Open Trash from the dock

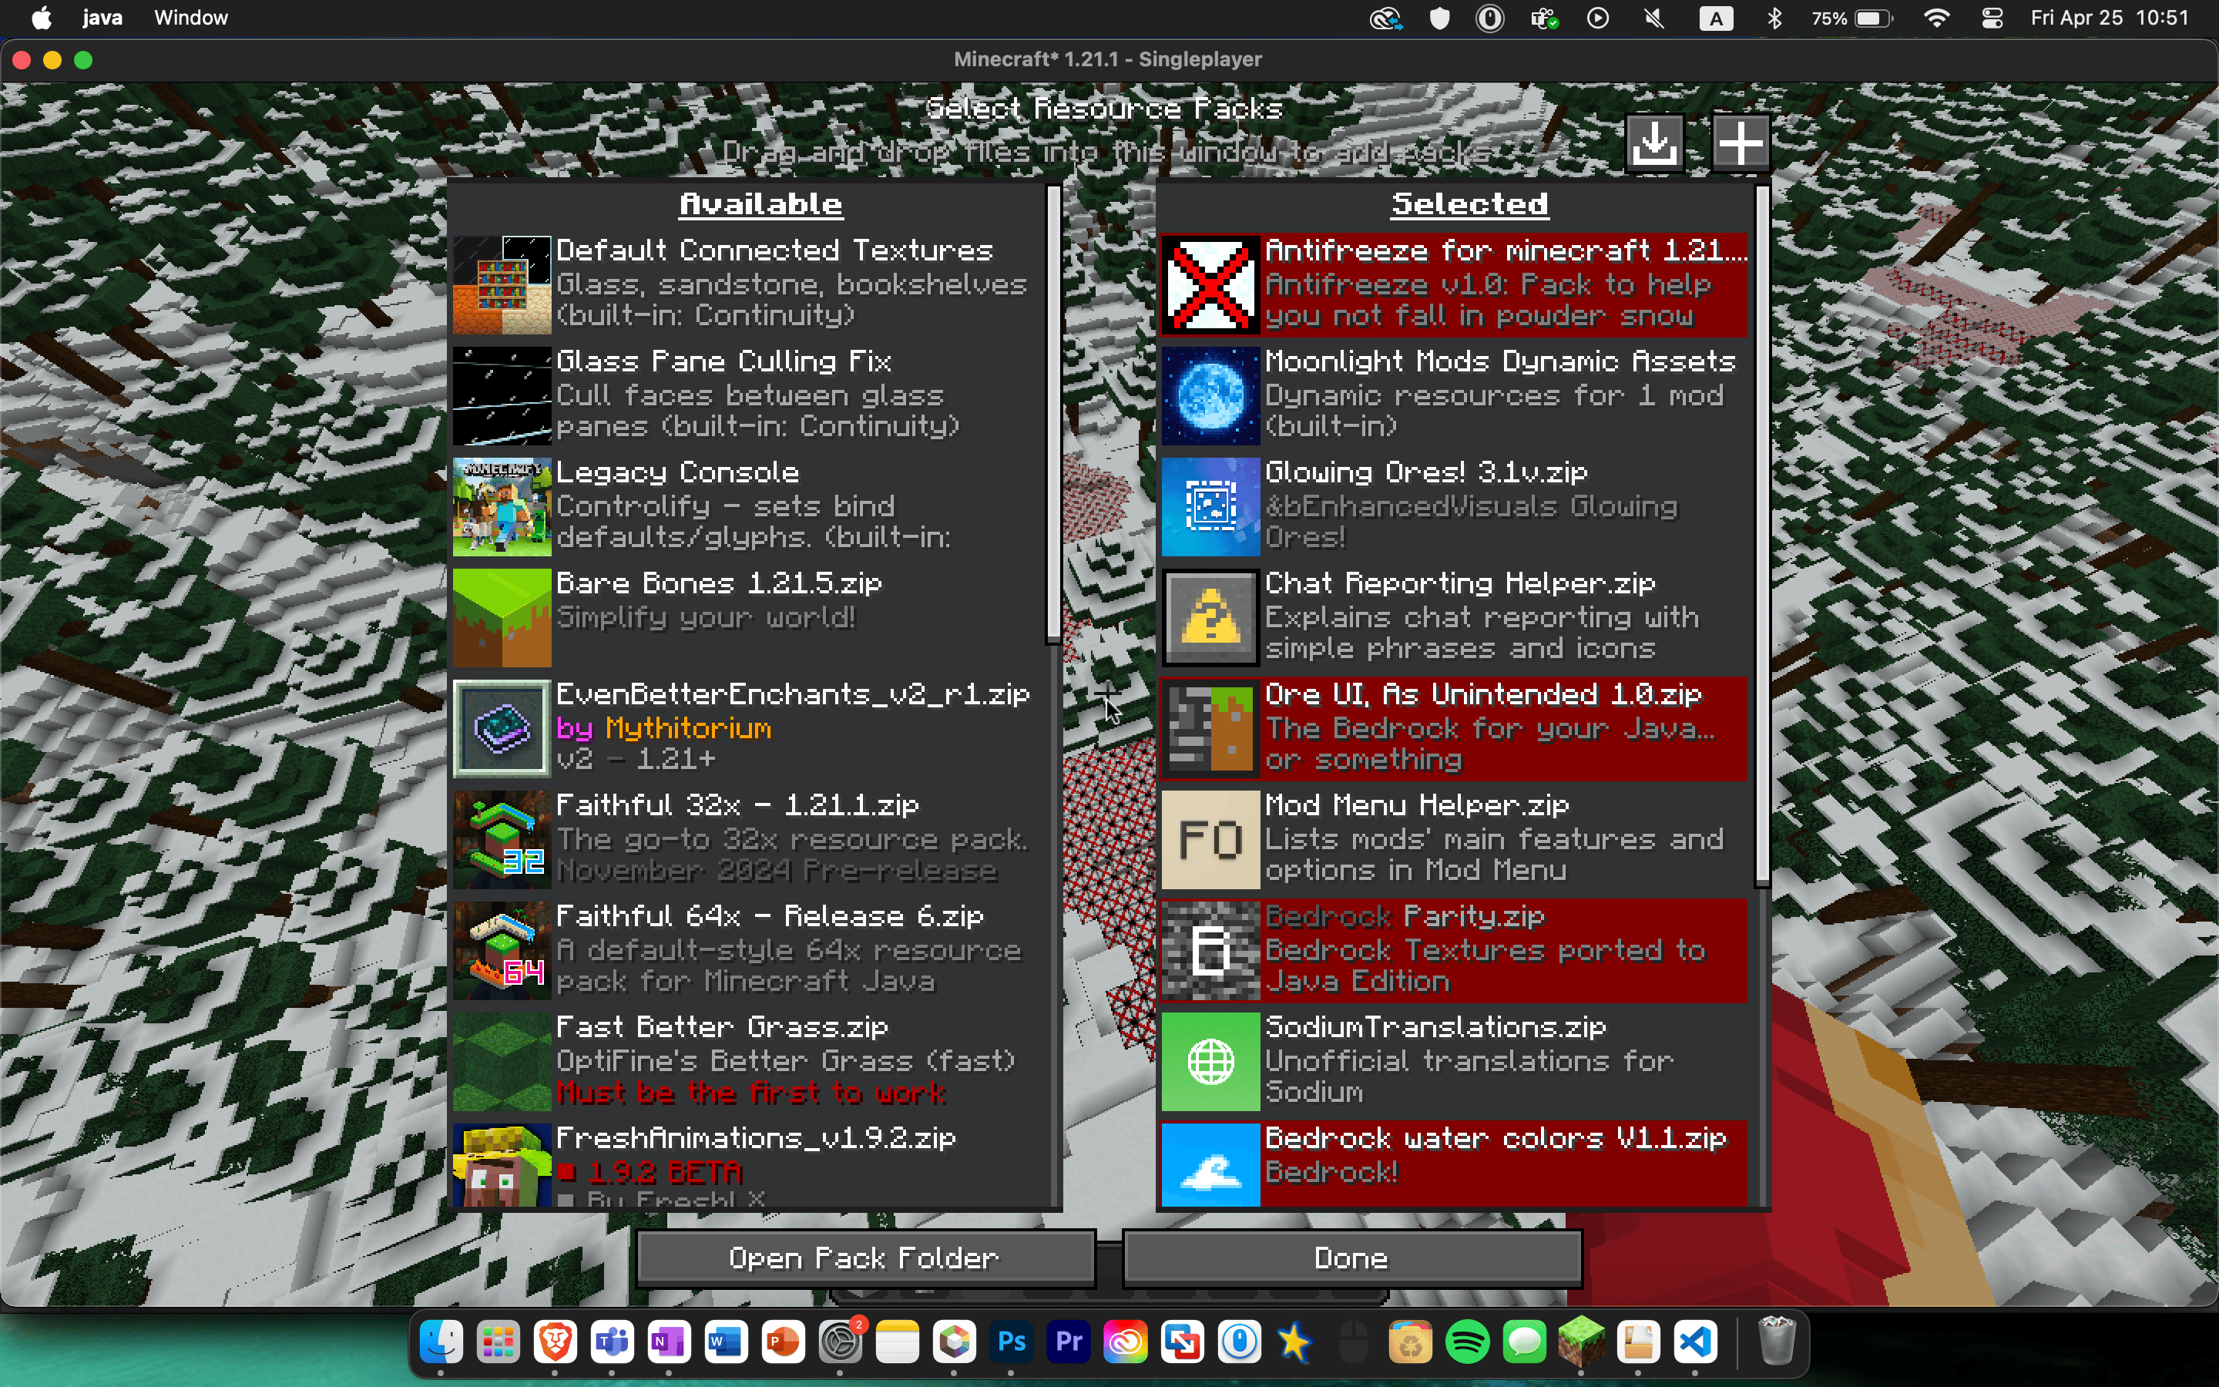(1777, 1341)
